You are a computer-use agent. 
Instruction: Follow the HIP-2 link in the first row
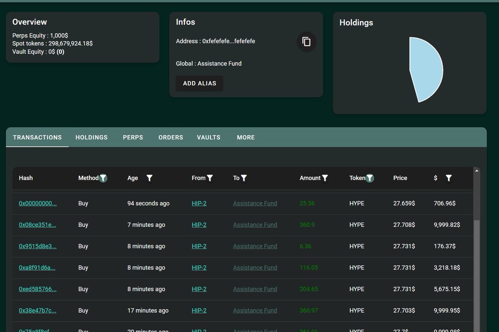(199, 203)
